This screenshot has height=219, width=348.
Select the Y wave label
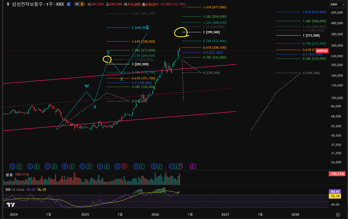tap(108, 53)
